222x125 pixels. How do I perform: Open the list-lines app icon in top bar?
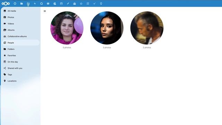coord(88,3)
